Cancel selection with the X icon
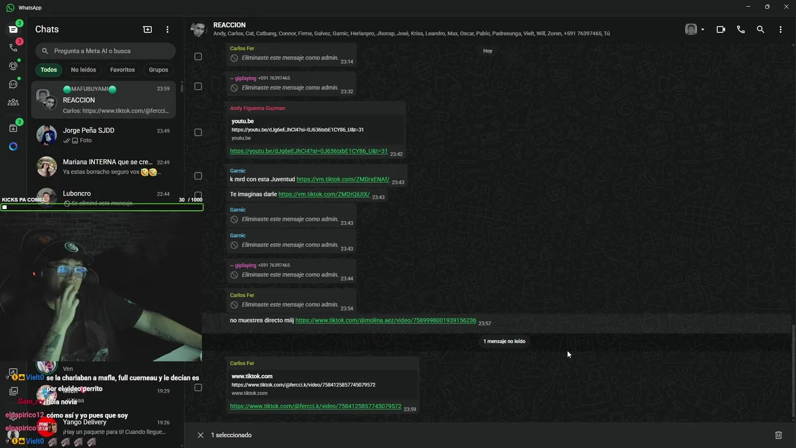Image resolution: width=796 pixels, height=448 pixels. [x=200, y=435]
